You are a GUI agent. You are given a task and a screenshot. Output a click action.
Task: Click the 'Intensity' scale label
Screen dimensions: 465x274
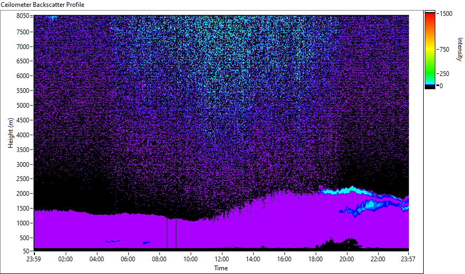[x=460, y=49]
